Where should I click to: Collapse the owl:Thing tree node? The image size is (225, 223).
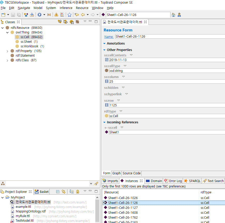[x=7, y=32]
